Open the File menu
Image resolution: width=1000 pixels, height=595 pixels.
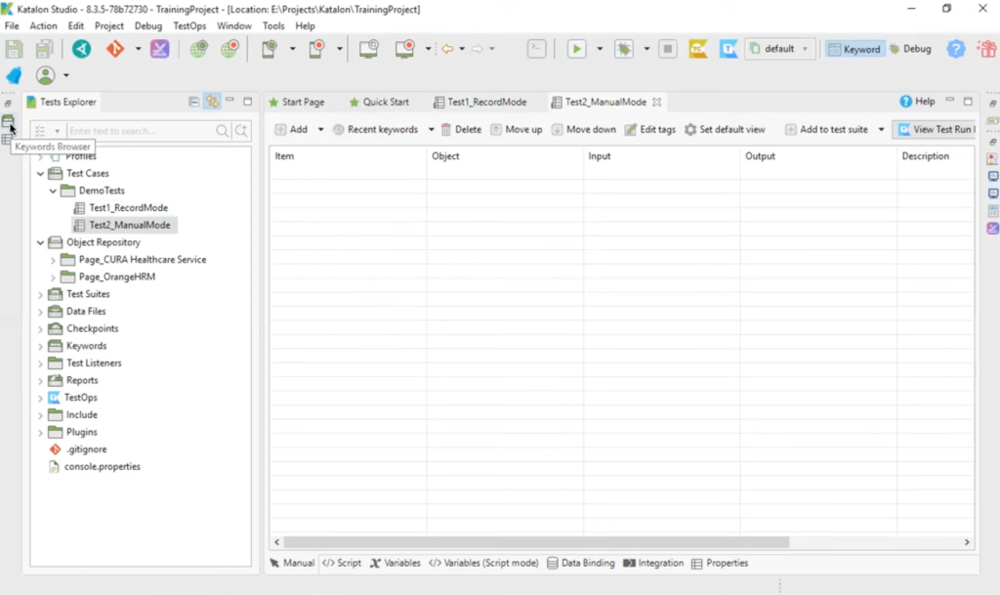point(12,26)
